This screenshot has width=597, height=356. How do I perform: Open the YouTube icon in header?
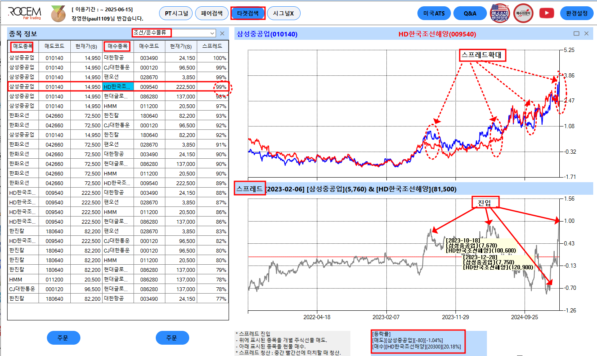(x=546, y=13)
